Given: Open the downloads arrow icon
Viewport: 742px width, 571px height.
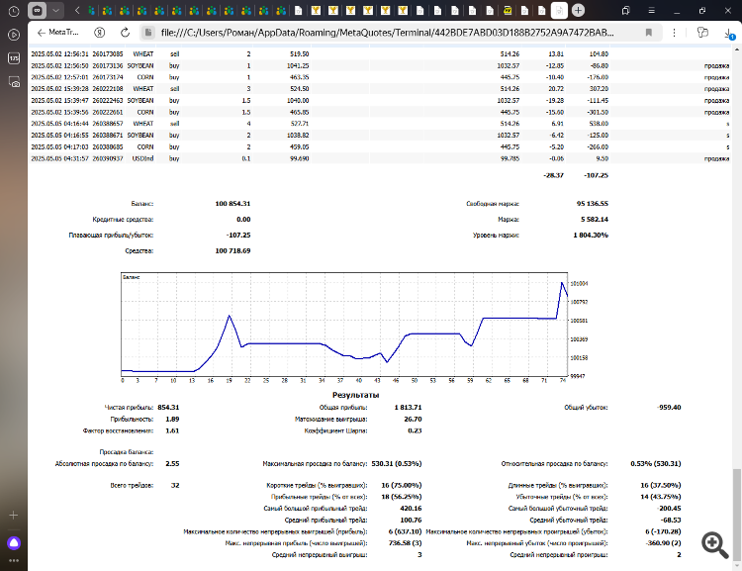Looking at the screenshot, I should [729, 33].
